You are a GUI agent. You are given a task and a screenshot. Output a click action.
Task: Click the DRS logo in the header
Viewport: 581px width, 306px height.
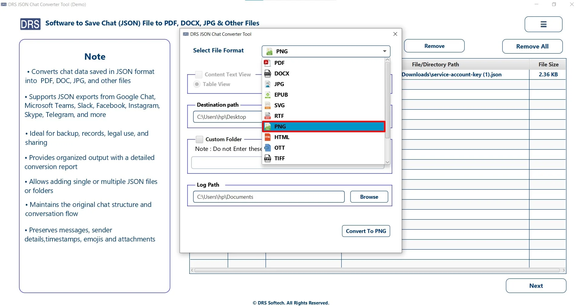click(30, 24)
